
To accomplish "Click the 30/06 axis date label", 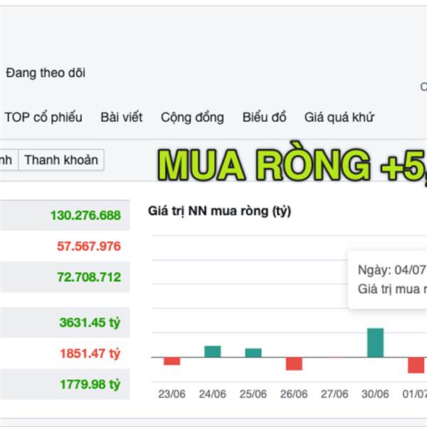I will point(375,394).
